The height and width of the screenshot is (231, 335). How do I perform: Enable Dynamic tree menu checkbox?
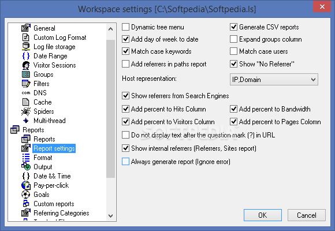pos(126,27)
